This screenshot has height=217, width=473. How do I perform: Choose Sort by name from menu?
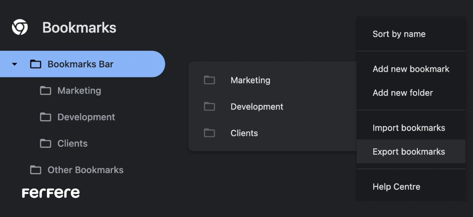399,34
